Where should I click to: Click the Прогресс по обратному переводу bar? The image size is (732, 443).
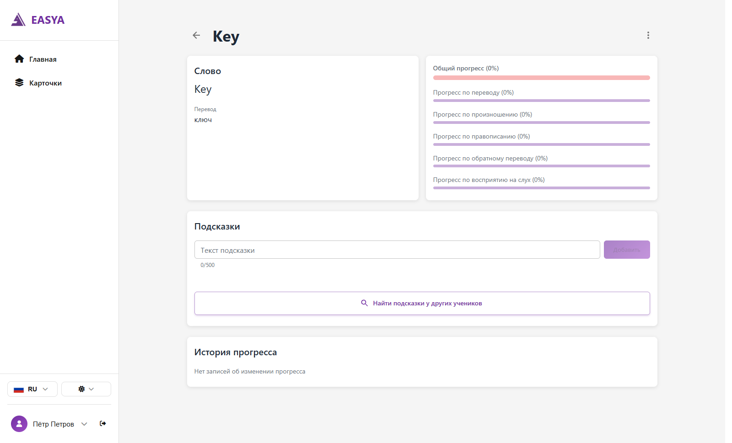point(541,166)
